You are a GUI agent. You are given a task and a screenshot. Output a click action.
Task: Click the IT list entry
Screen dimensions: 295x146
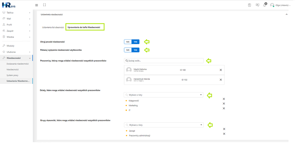tap(130, 110)
